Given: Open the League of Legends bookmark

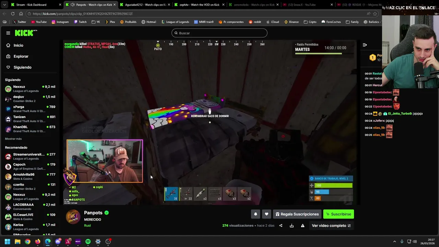Looking at the screenshot, I should pos(175,22).
